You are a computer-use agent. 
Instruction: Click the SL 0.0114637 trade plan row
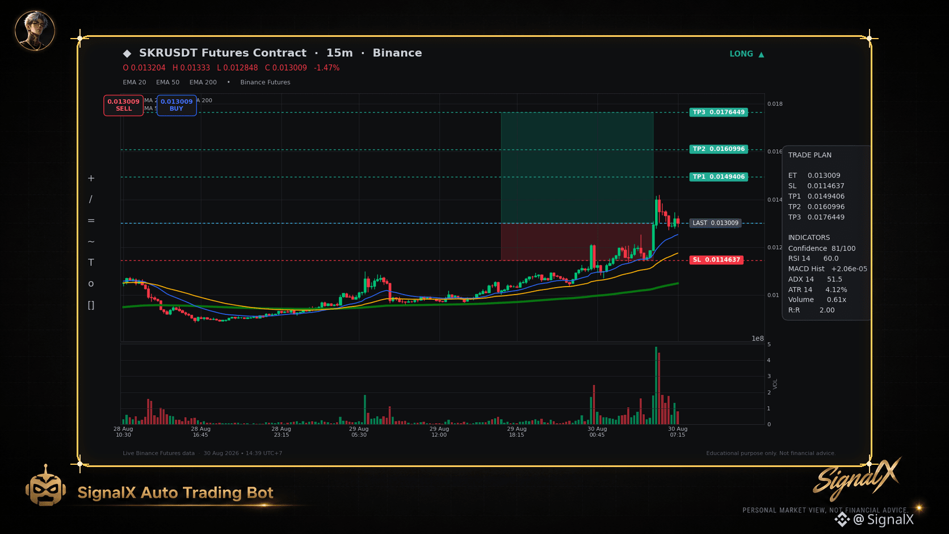tap(816, 186)
